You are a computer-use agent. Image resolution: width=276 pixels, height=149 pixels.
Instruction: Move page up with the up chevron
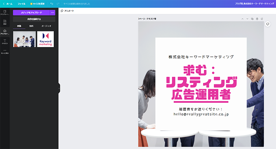pyautogui.click(x=242, y=19)
